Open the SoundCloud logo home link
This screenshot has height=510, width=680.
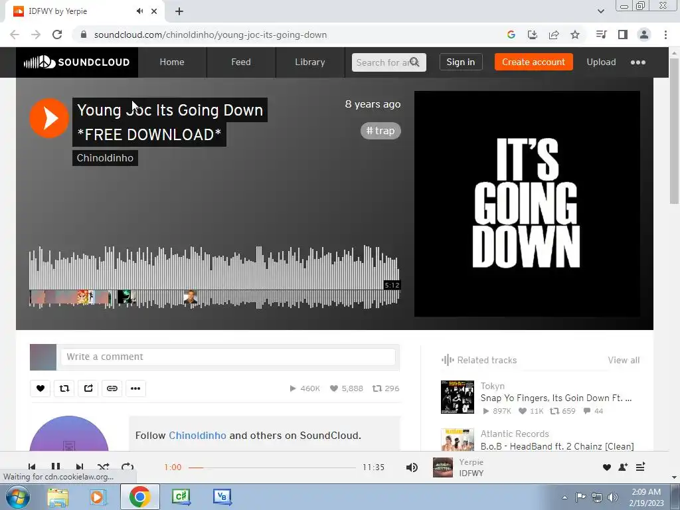coord(77,62)
